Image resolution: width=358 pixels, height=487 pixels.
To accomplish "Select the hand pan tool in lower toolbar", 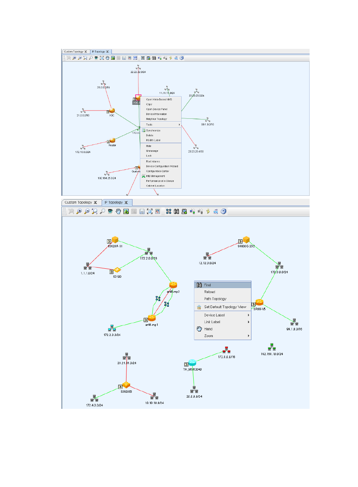I will point(118,212).
